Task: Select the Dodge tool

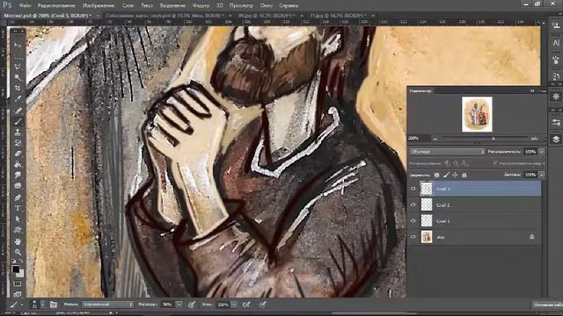Action: 18,186
